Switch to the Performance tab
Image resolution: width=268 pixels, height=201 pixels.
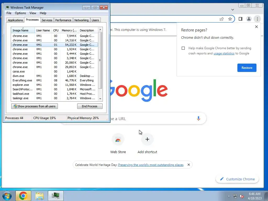(63, 20)
